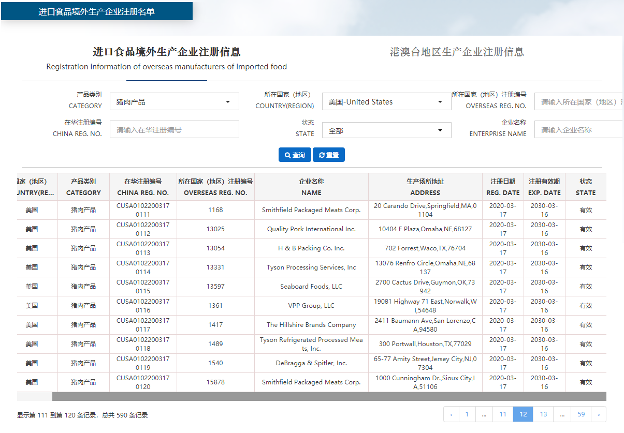Image resolution: width=624 pixels, height=433 pixels.
Task: Switch to 港澳台地区生产企业注册信息 tab
Action: (x=457, y=52)
